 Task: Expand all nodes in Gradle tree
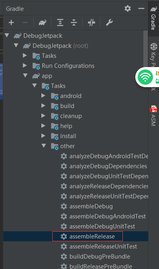click(60, 22)
